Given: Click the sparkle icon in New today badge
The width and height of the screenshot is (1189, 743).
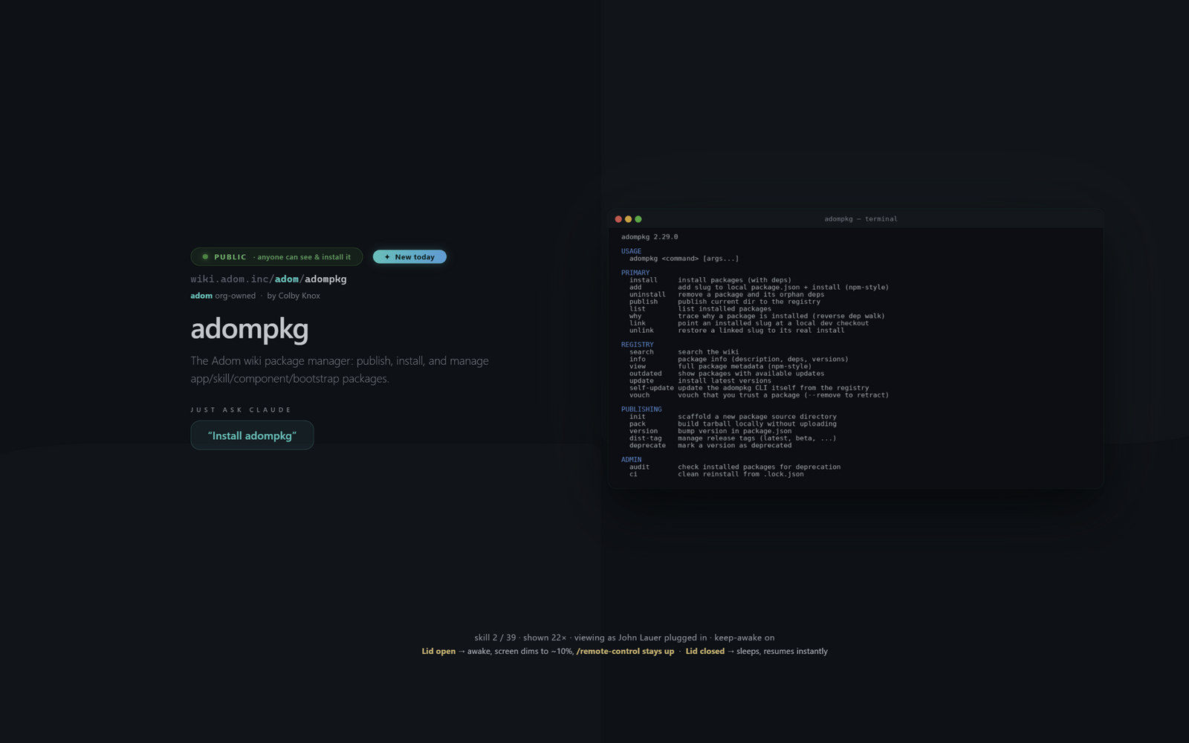Looking at the screenshot, I should click(x=387, y=257).
